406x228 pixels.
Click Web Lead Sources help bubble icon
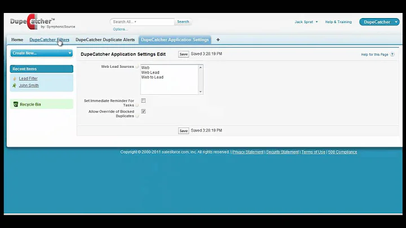[137, 67]
